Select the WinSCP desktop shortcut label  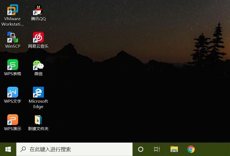tap(12, 46)
